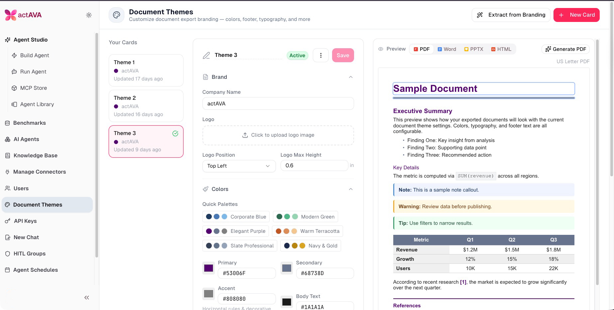Collapse the Colors section chevron
Screen dimensions: 614x310
[x=351, y=189]
